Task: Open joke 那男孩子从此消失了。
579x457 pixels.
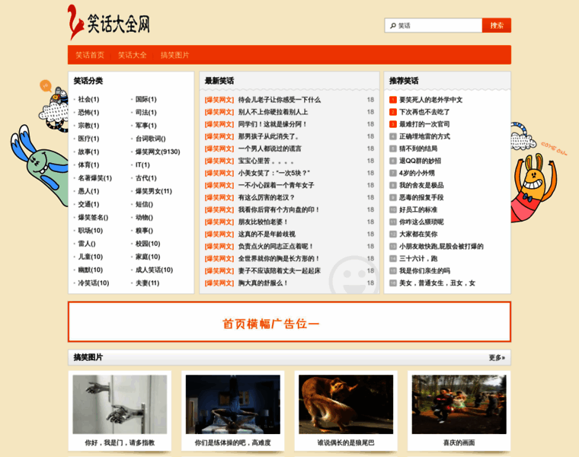Action: (270, 136)
